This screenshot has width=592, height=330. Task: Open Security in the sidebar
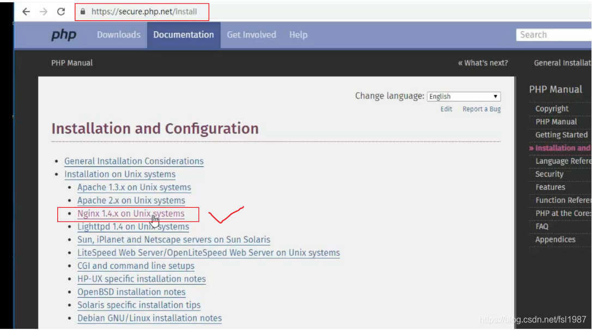549,174
